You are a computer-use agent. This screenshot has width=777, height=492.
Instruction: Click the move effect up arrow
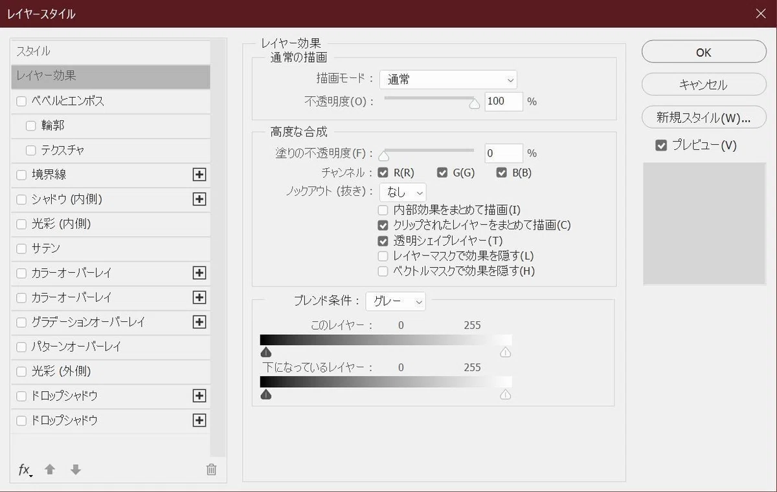pyautogui.click(x=50, y=470)
